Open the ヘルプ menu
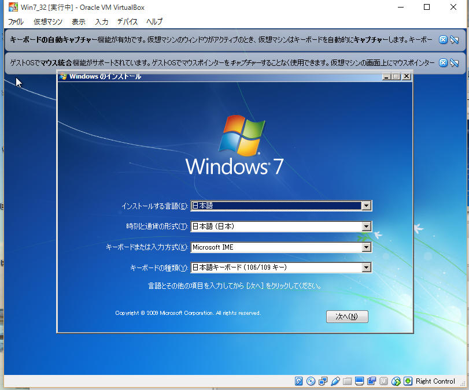Image resolution: width=469 pixels, height=390 pixels. pyautogui.click(x=154, y=22)
